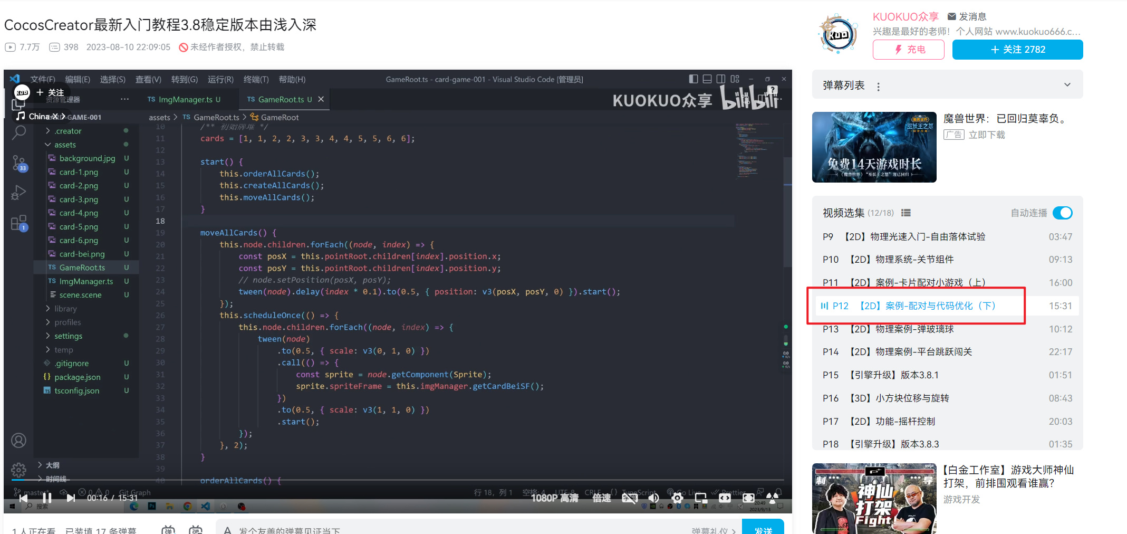1127x534 pixels.
Task: Open the 查看(V) menu
Action: (x=148, y=79)
